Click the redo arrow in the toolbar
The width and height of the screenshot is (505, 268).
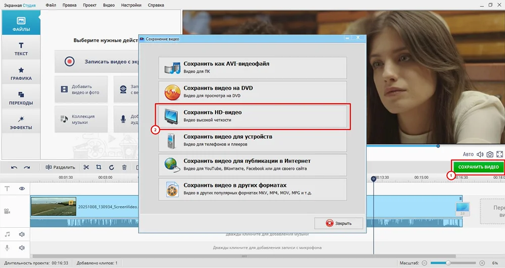pos(27,167)
